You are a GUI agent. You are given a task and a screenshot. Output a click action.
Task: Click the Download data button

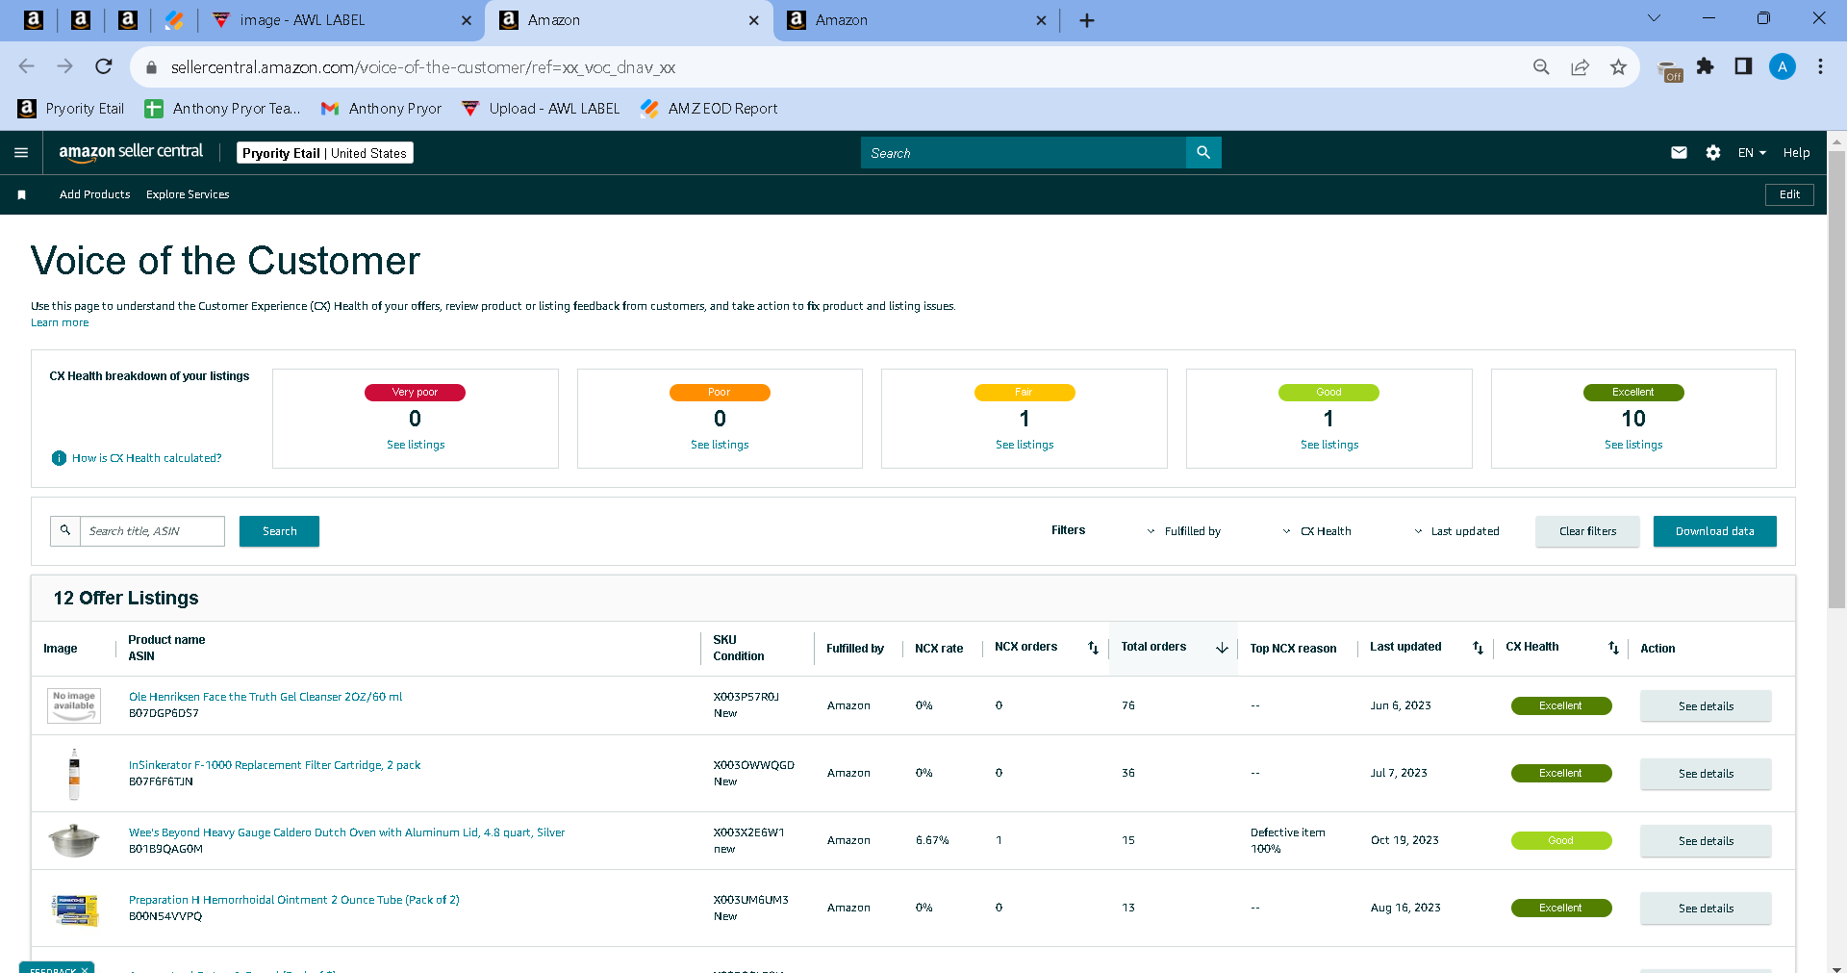coord(1714,531)
